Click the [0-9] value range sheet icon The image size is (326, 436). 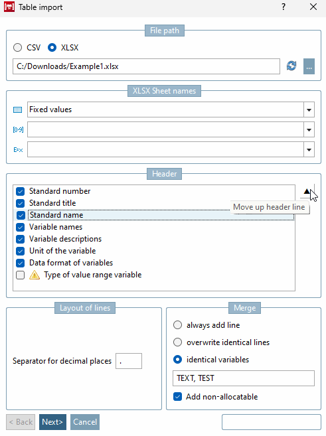click(x=18, y=129)
